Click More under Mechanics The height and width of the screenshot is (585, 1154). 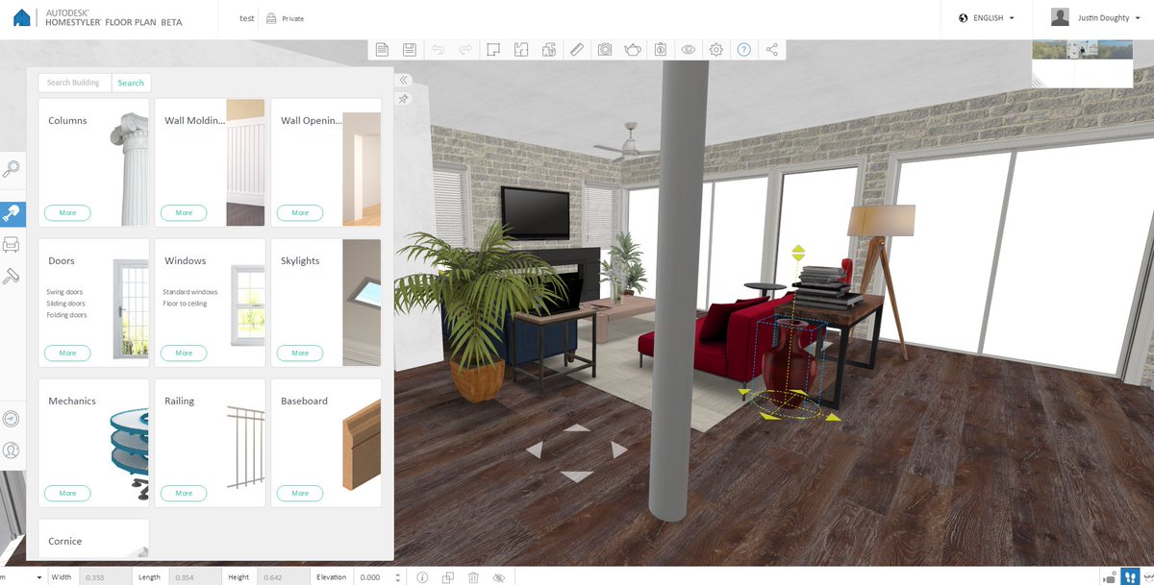point(67,493)
